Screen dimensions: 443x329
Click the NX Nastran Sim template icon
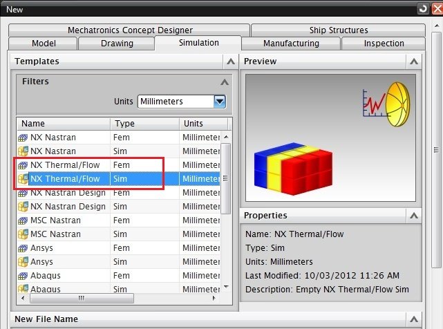click(x=23, y=151)
